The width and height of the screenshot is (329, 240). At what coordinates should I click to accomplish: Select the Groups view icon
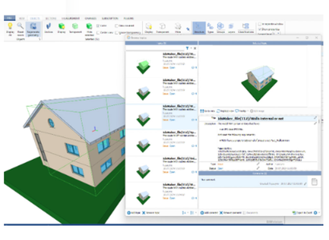(x=220, y=26)
